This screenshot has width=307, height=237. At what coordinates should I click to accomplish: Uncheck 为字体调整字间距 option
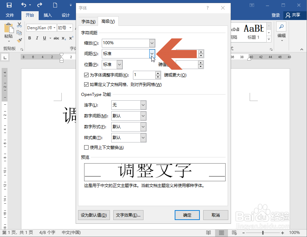pos(87,75)
